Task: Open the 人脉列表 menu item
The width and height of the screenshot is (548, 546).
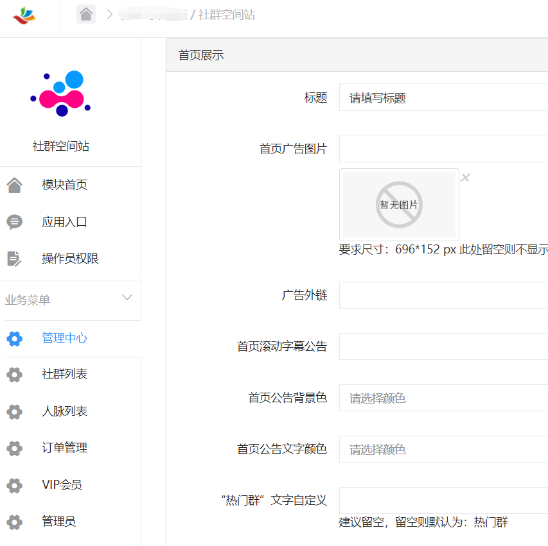Action: click(x=64, y=411)
